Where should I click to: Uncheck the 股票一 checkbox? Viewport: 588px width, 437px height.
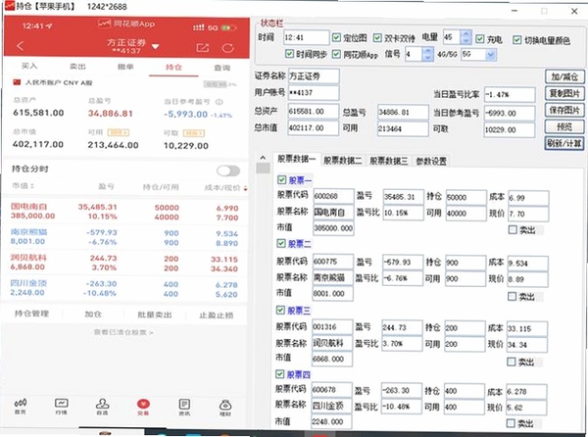tap(281, 180)
